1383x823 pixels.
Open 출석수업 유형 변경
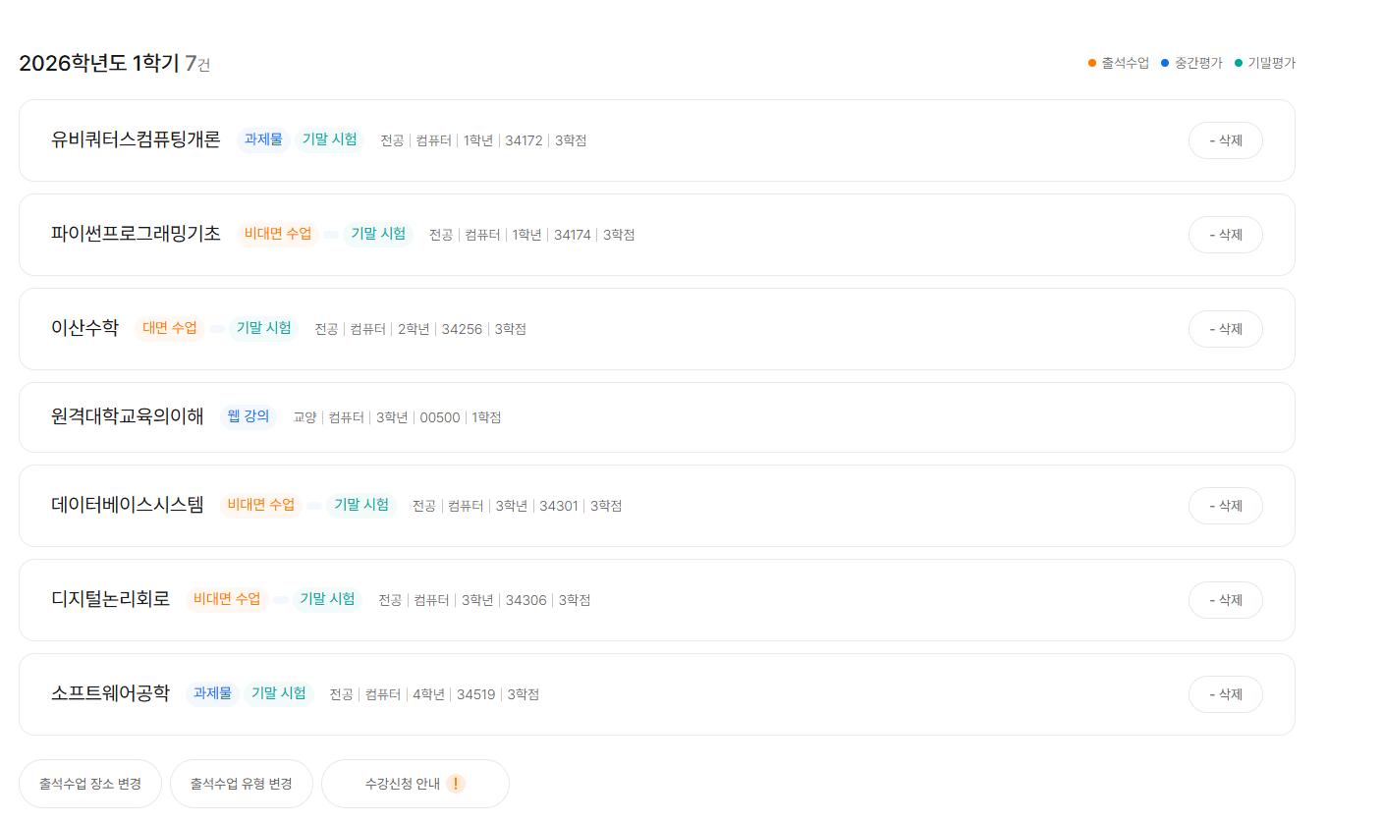coord(241,784)
